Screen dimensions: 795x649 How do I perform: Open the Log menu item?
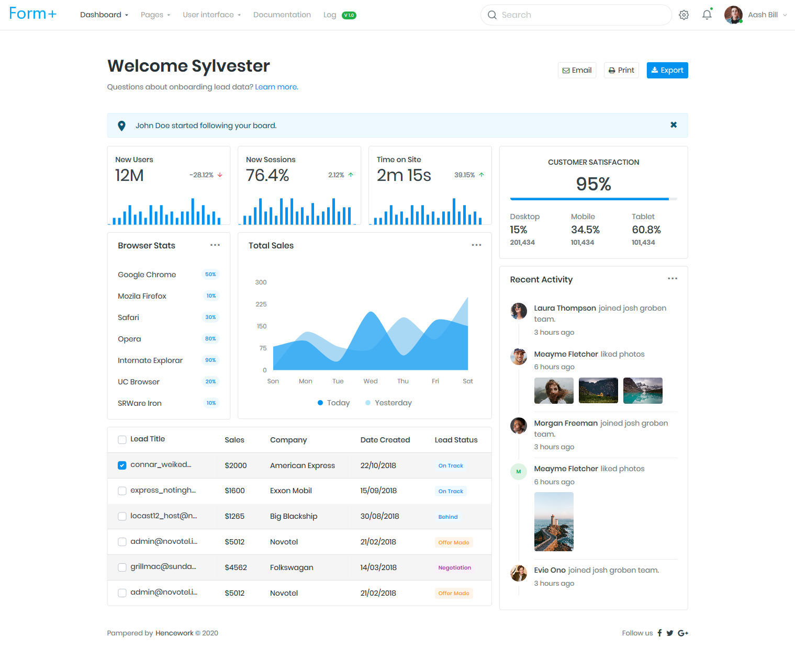(x=330, y=15)
